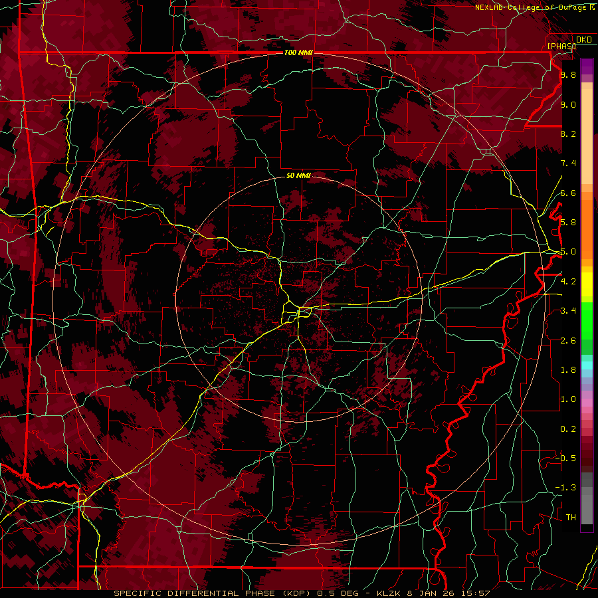
Task: Click the SPECIFIC DIFFERENTIAL PHASE caption title
Action: pos(195,593)
